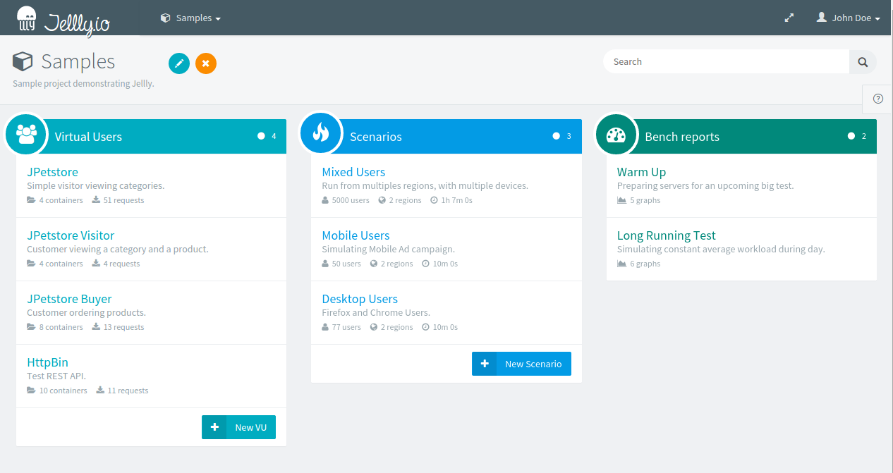Click the download icon beside 51 requests
This screenshot has width=893, height=473.
tap(96, 200)
